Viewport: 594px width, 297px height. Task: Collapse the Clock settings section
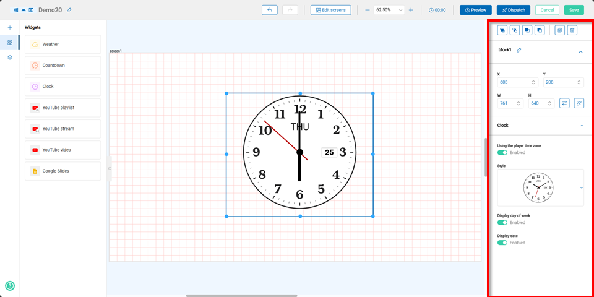pos(581,125)
